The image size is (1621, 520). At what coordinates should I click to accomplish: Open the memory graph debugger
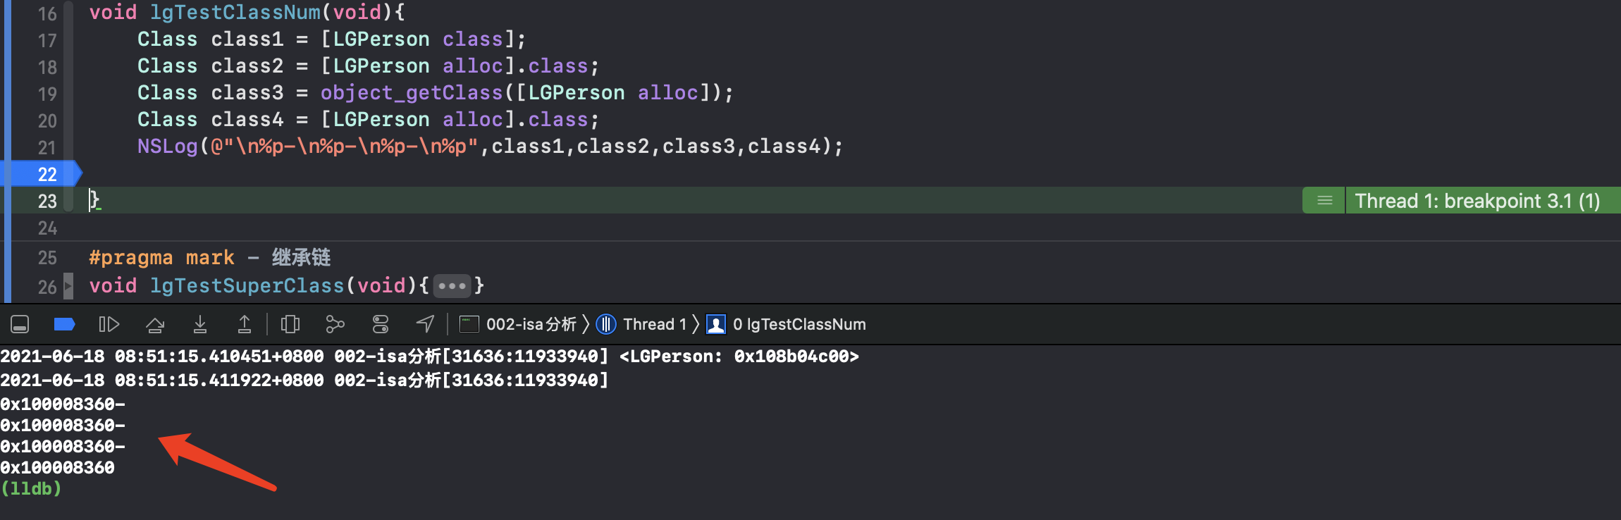tap(335, 324)
